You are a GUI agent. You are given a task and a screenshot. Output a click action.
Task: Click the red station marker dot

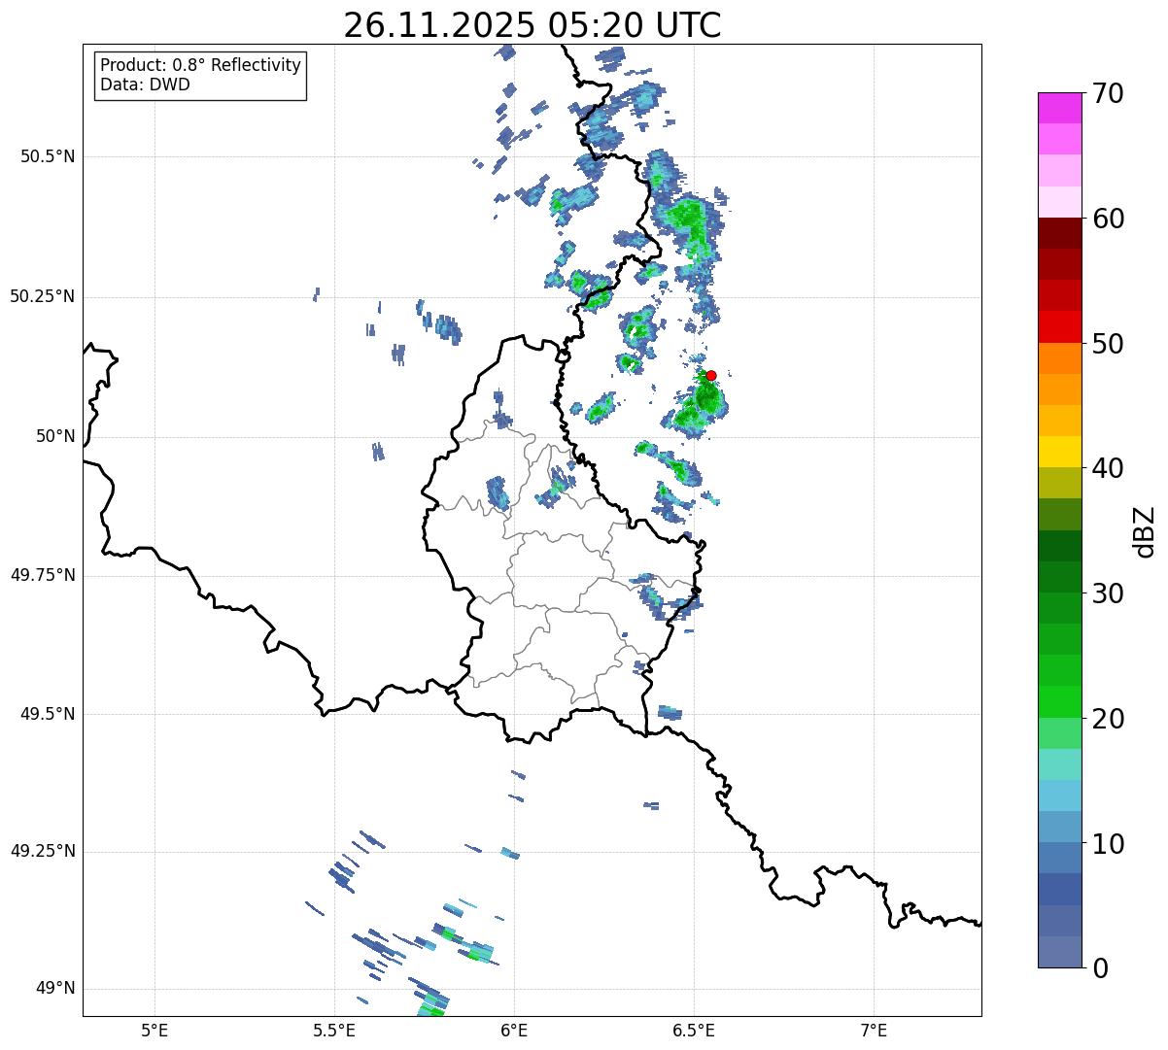(711, 375)
